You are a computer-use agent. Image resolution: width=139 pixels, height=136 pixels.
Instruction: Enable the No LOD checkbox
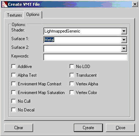(x=72, y=67)
